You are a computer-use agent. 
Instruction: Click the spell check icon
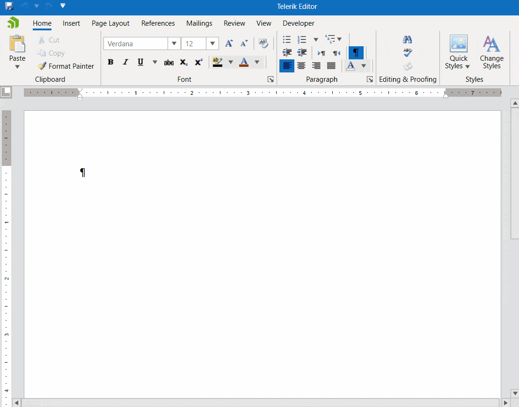point(407,52)
